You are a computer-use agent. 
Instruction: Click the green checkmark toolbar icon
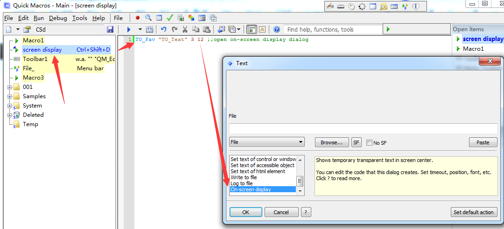click(170, 18)
